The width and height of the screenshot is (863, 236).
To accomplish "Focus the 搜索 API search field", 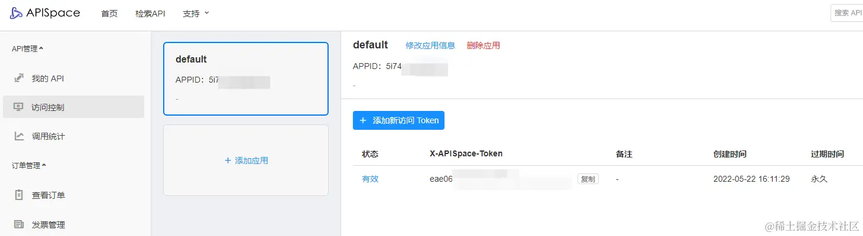I will (848, 13).
